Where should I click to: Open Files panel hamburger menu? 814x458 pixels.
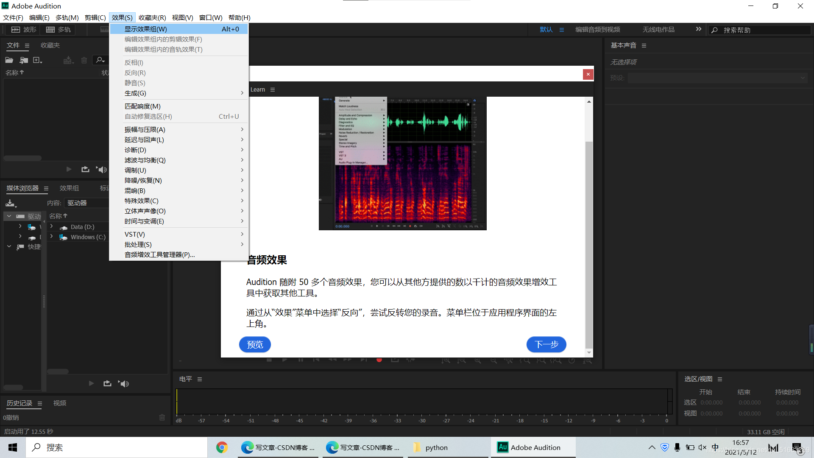tap(27, 45)
